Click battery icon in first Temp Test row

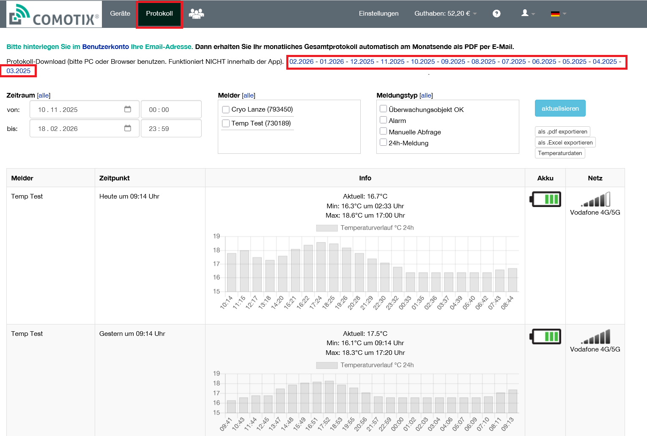(546, 199)
